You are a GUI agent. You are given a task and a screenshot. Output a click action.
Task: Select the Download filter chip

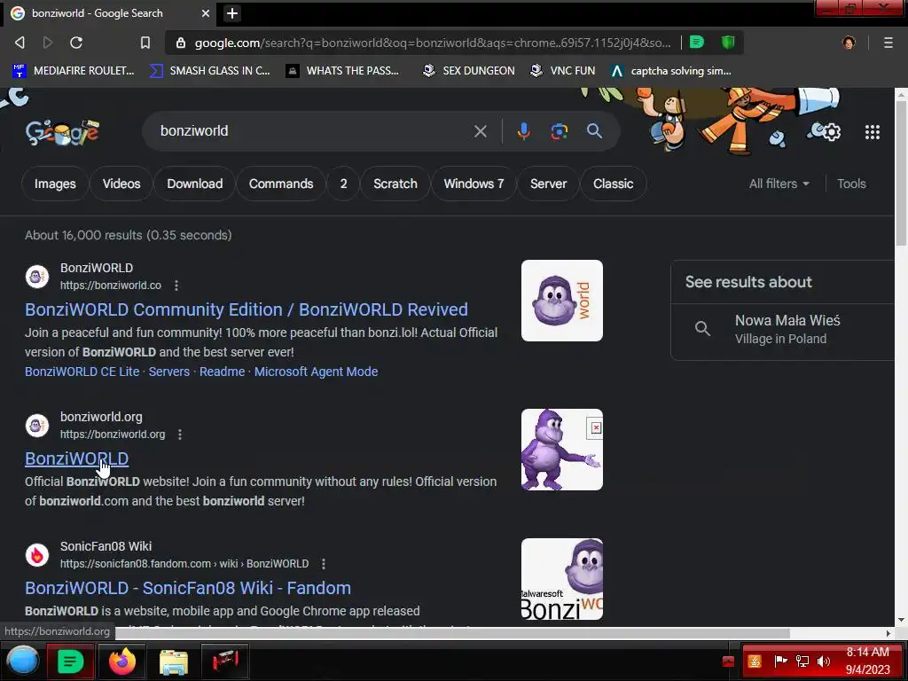coord(194,184)
